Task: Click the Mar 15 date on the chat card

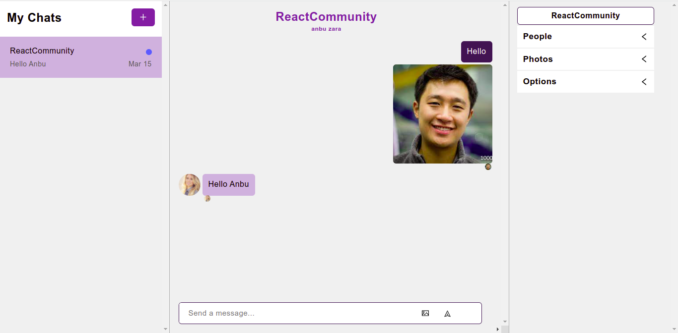Action: (140, 64)
